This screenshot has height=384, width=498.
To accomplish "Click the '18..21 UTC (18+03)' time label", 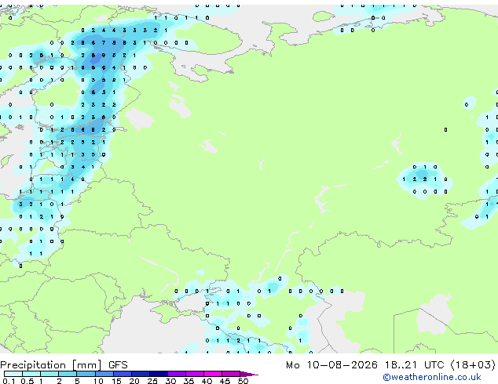I will coord(440,365).
